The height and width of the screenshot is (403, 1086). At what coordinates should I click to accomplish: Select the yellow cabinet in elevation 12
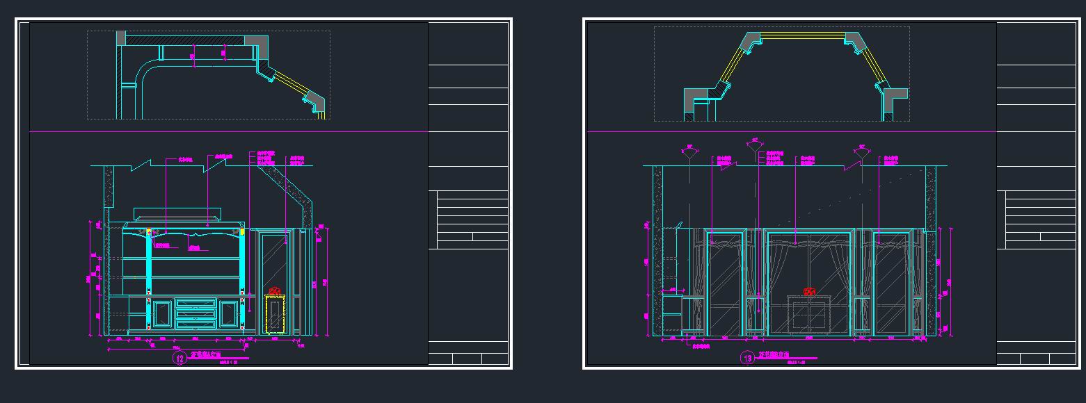pos(276,315)
